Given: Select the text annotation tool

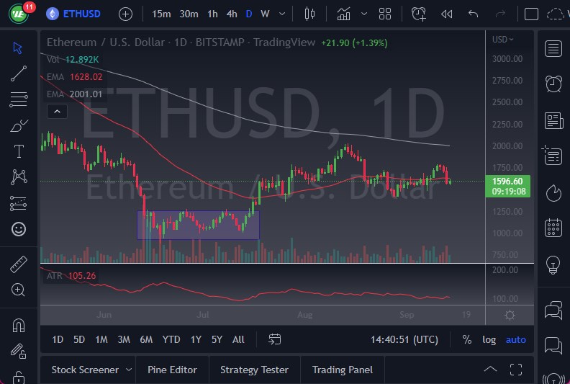Looking at the screenshot, I should pyautogui.click(x=19, y=151).
